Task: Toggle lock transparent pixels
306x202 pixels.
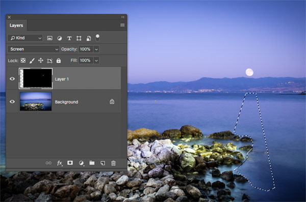Action: click(23, 61)
